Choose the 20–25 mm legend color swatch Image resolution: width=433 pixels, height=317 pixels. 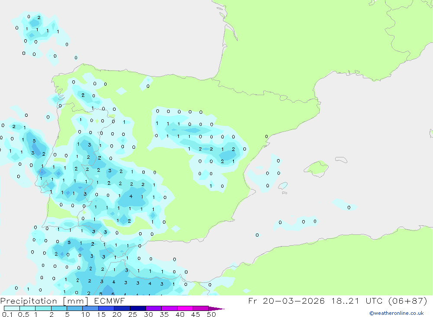[122, 308]
